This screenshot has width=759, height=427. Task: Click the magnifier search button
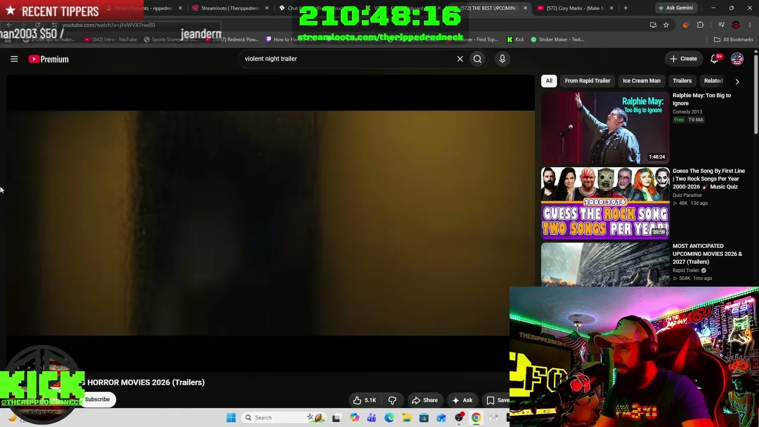[477, 59]
